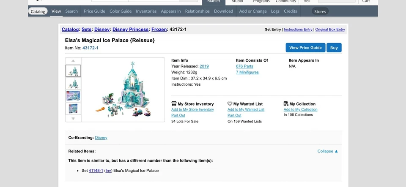This screenshot has width=406, height=187.
Task: Click My Store Inventory store icon
Action: 174,103
